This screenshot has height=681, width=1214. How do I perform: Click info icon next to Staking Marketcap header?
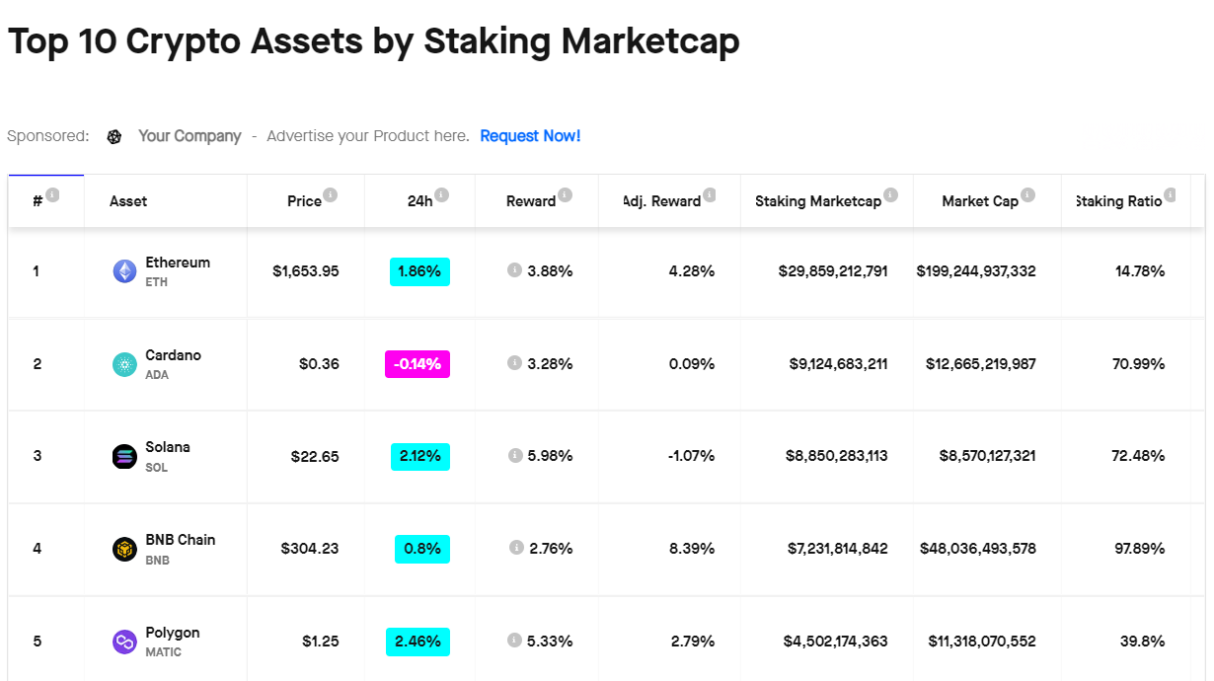pos(890,195)
